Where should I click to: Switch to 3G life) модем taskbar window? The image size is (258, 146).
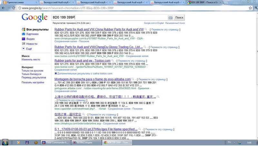(86, 142)
